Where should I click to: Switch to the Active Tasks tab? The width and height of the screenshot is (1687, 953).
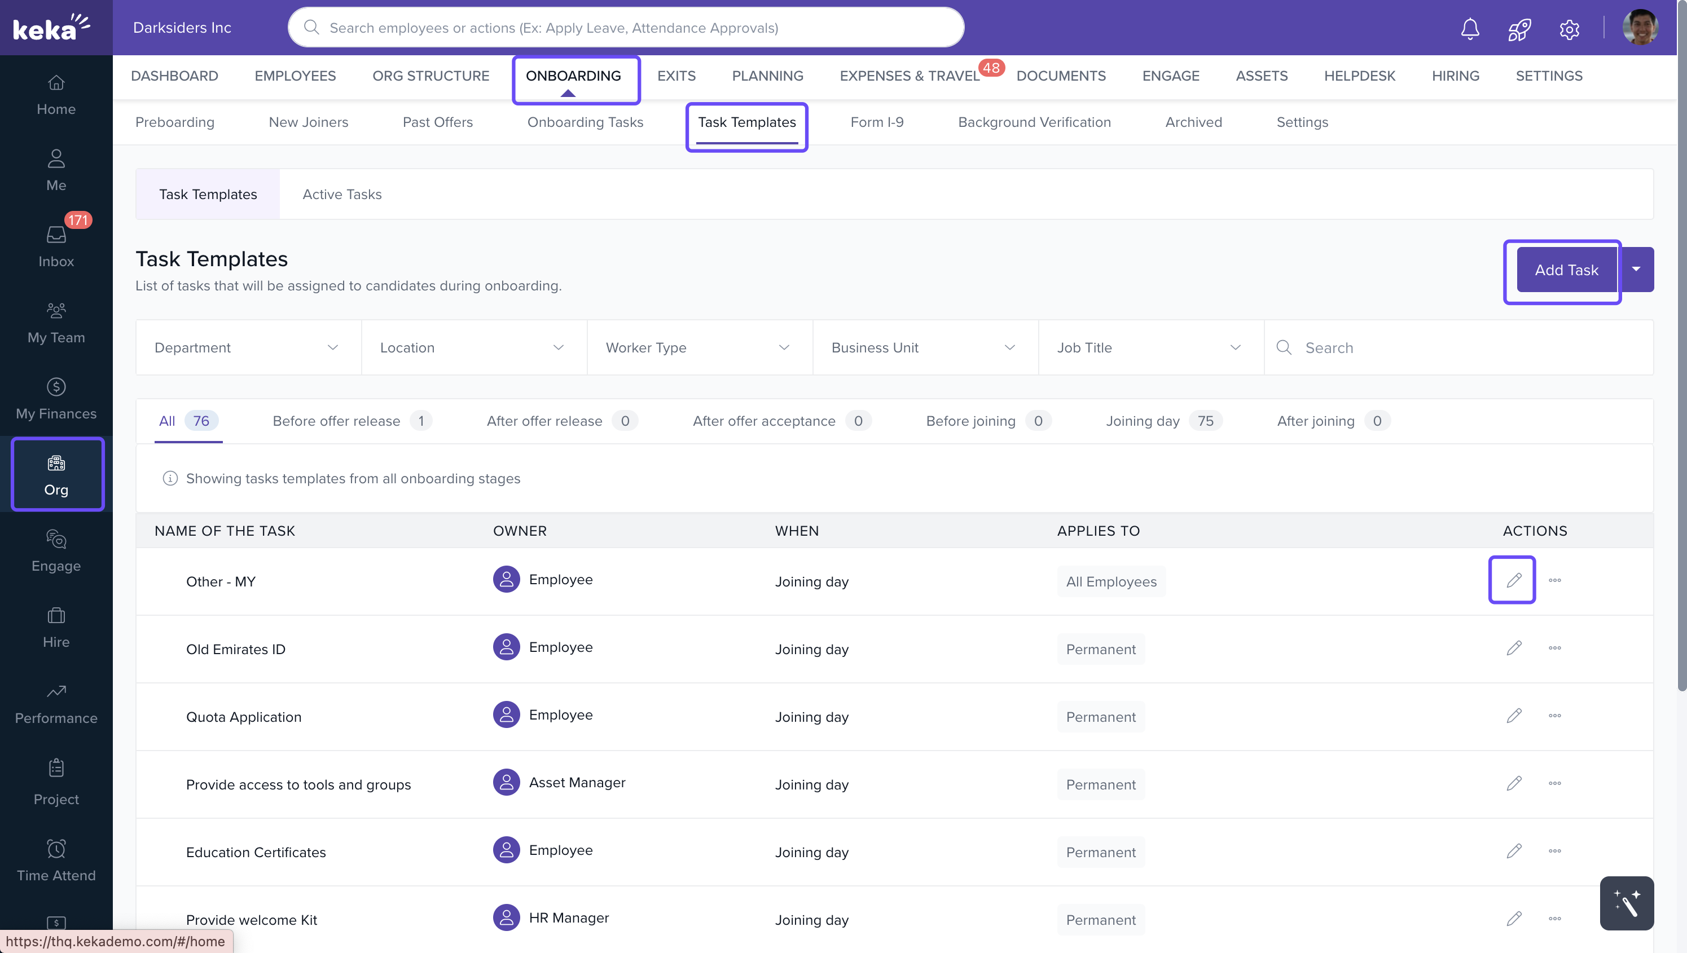pyautogui.click(x=342, y=195)
